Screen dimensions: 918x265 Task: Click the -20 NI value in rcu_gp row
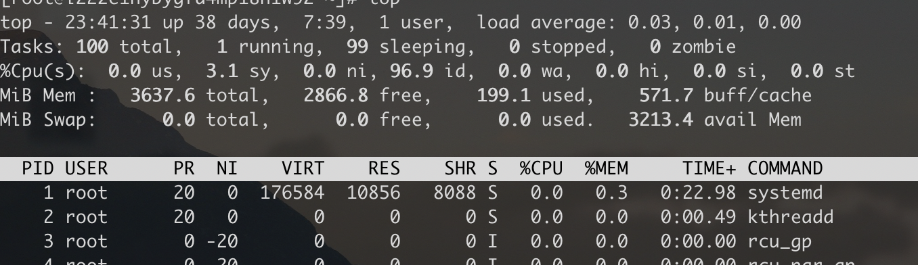pos(222,241)
